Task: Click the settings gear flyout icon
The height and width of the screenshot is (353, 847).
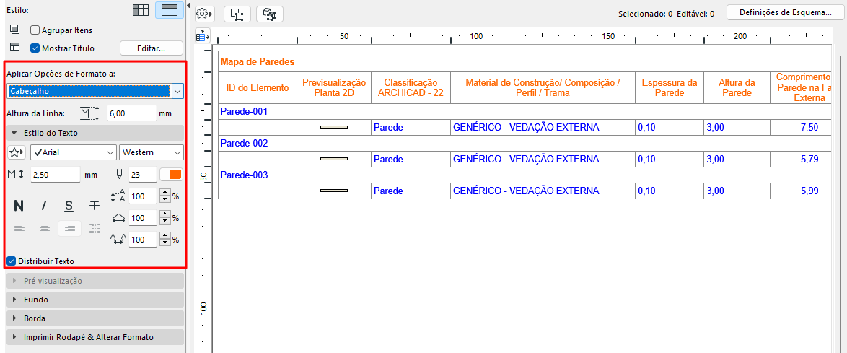Action: click(206, 14)
